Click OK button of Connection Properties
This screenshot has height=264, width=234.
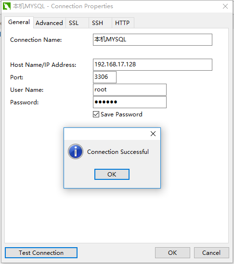pyautogui.click(x=172, y=253)
